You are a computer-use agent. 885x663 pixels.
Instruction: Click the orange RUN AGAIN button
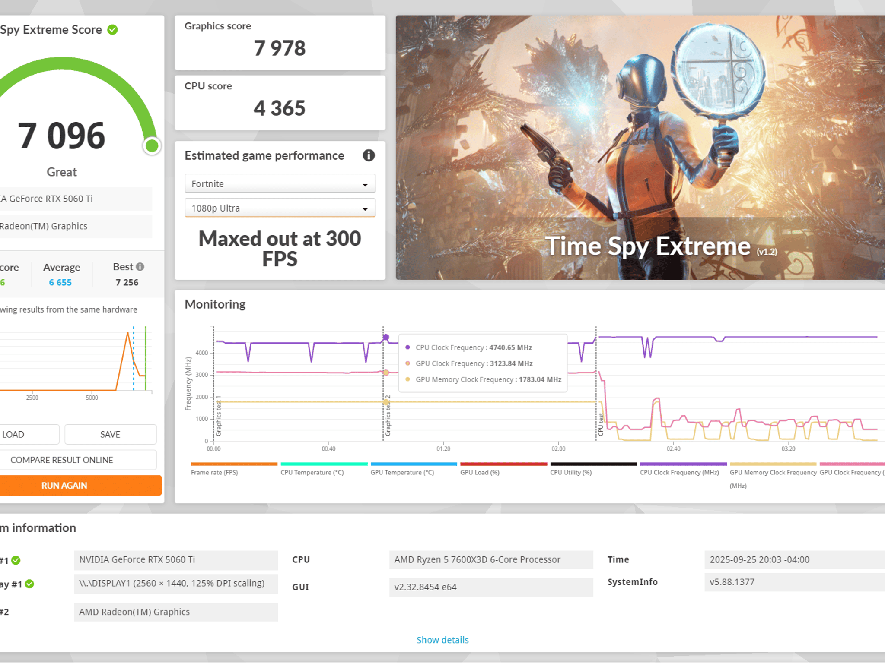(80, 486)
